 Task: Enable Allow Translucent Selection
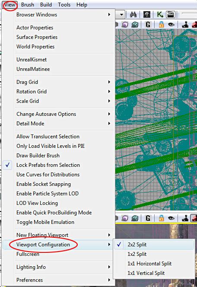coord(58,137)
